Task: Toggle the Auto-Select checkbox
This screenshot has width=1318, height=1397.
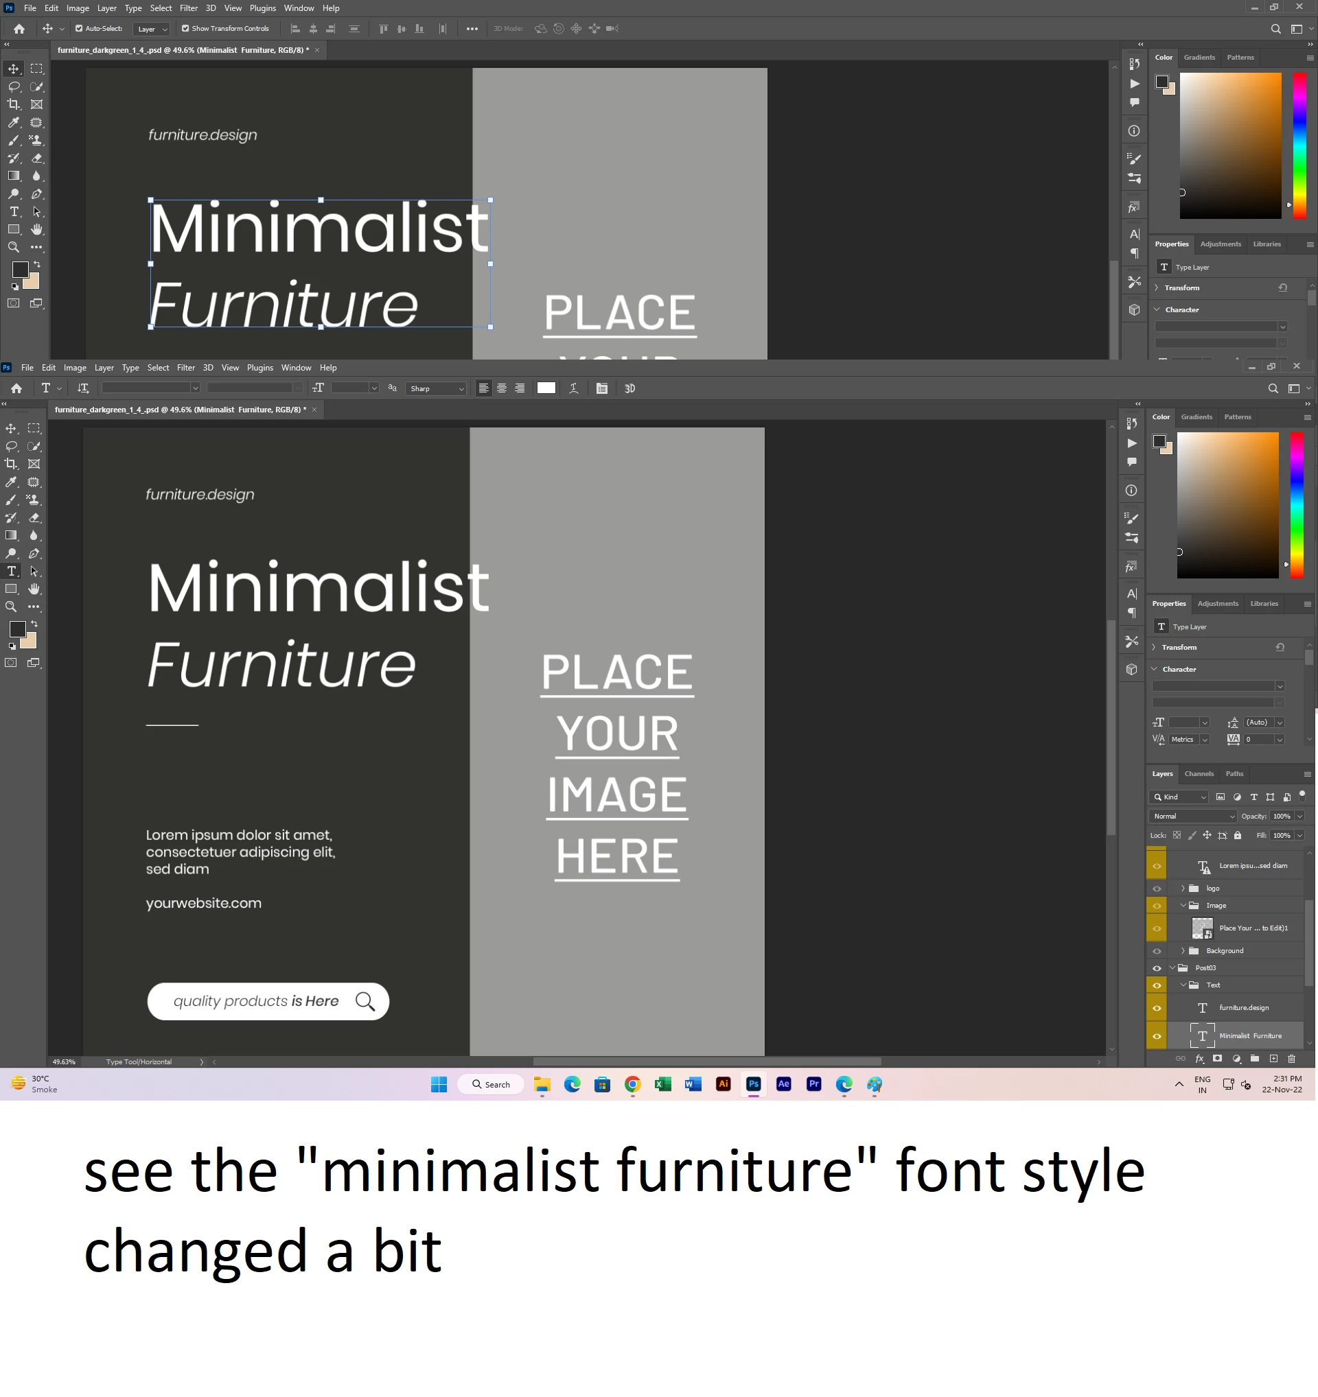Action: pos(79,29)
